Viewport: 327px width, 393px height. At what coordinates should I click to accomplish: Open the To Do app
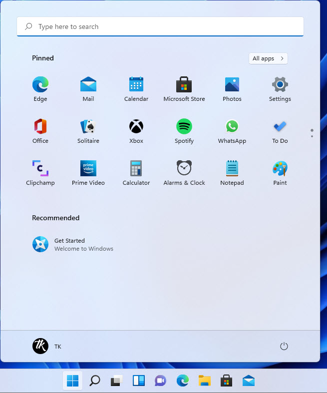tap(280, 131)
